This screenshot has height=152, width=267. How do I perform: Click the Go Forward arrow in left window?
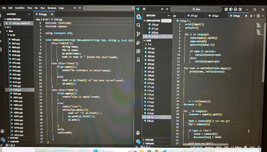pyautogui.click(x=80, y=8)
